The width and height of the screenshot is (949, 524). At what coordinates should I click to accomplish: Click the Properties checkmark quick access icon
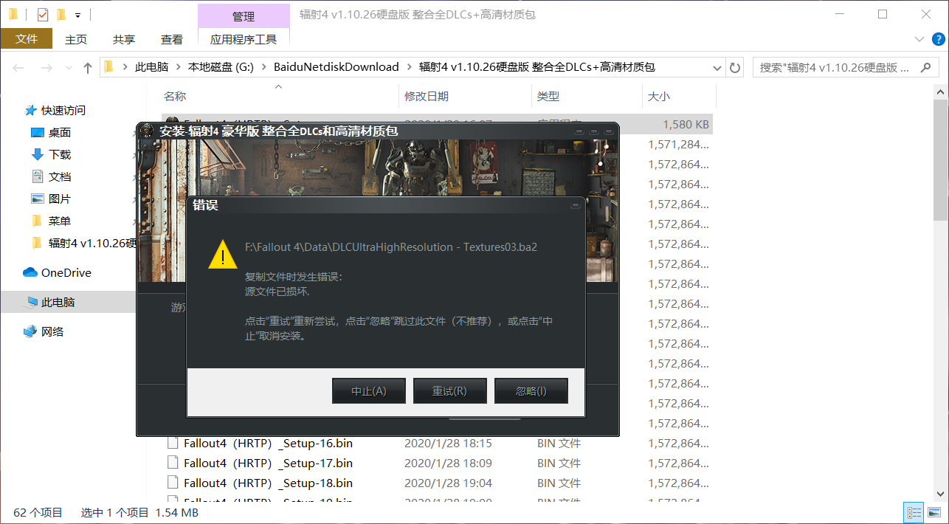coord(42,14)
